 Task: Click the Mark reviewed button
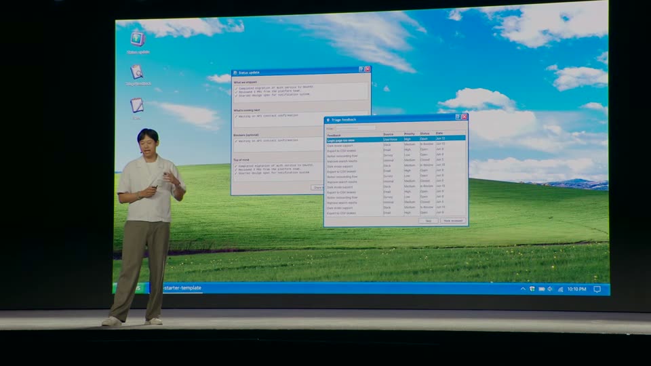coord(453,221)
